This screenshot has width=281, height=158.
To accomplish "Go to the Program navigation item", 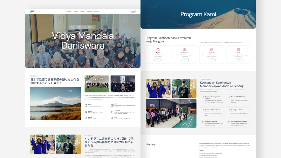I will [x=82, y=11].
